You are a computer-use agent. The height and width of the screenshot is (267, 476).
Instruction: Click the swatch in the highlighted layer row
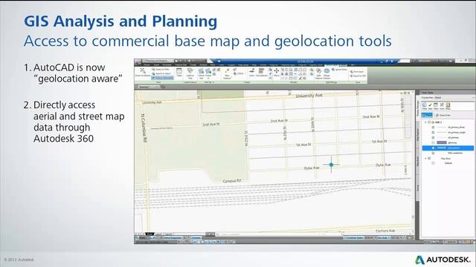pyautogui.click(x=442, y=148)
